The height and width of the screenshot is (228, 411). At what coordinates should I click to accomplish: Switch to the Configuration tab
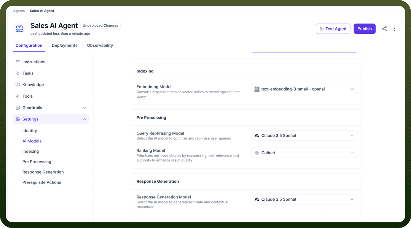pyautogui.click(x=29, y=45)
